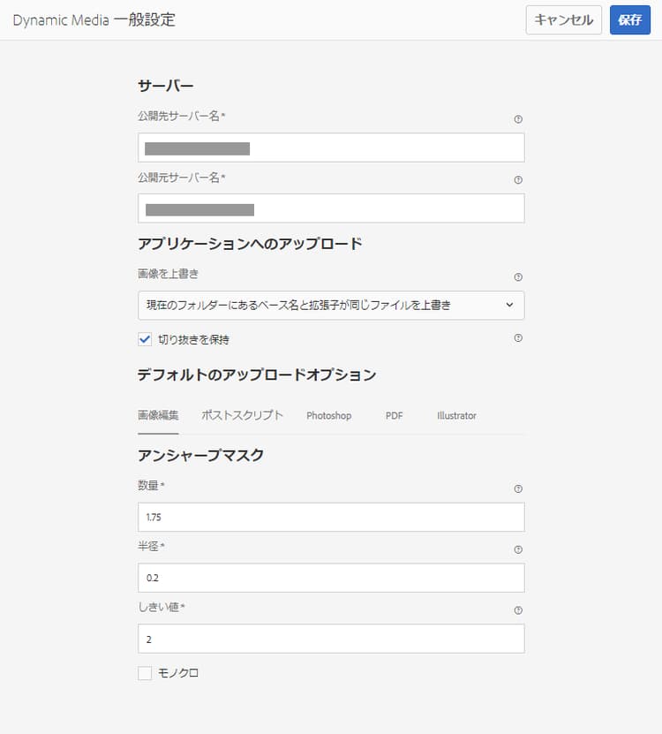Uncheck the 切り抜きを保持 checkbox
The height and width of the screenshot is (734, 662).
(x=144, y=338)
